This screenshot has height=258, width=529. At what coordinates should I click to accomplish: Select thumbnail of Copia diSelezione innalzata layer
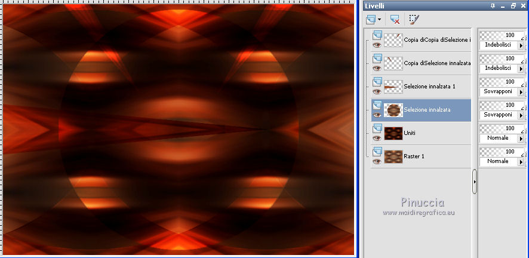point(393,63)
